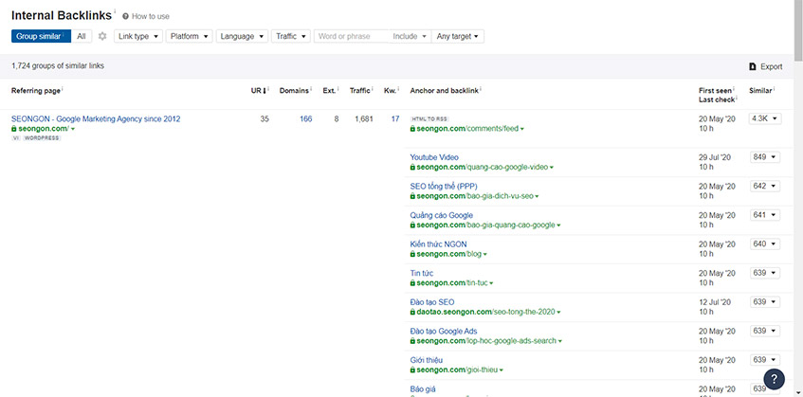
Task: Expand the 641 similar links dropdown
Action: (764, 215)
